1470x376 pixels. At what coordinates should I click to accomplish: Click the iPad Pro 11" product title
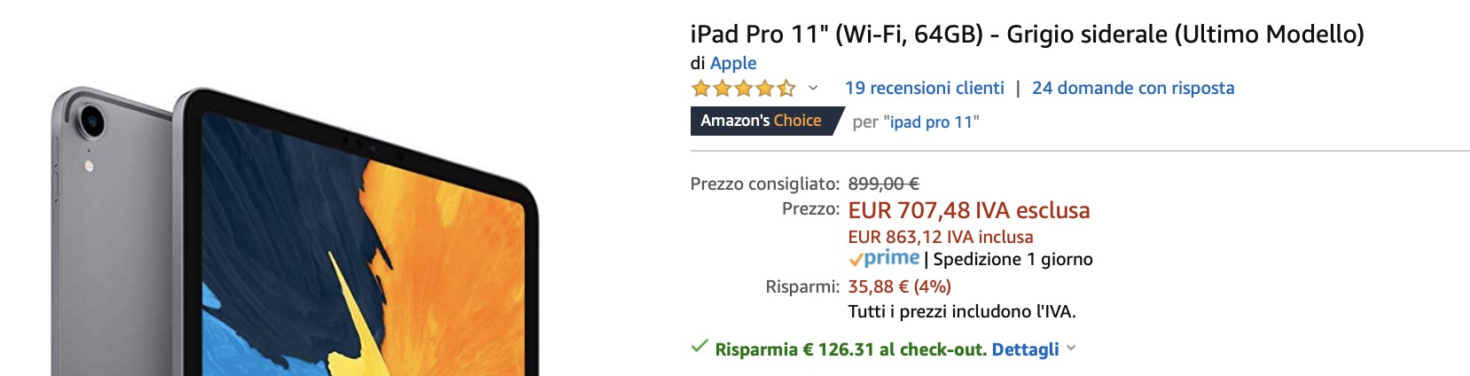[1026, 34]
